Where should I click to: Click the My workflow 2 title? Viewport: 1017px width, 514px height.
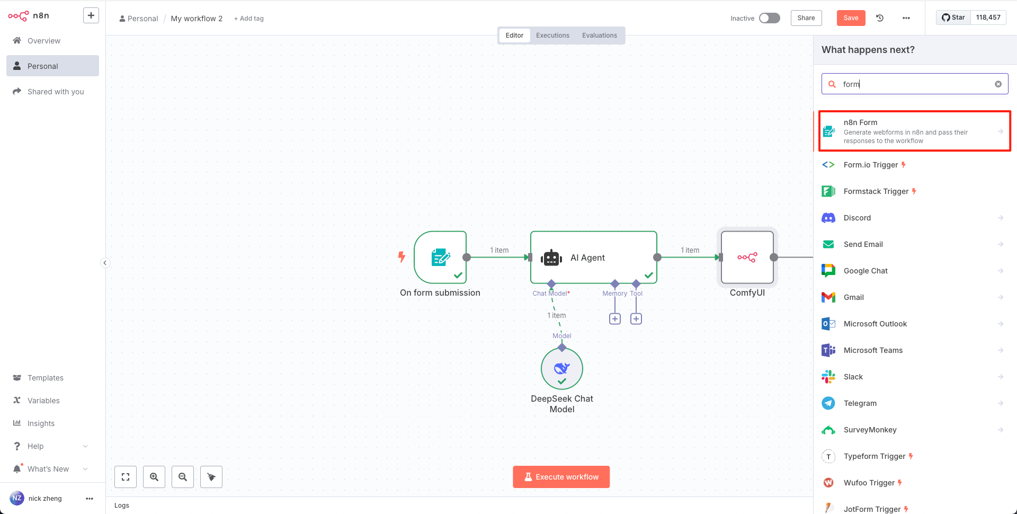click(x=197, y=19)
